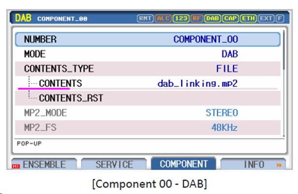Image resolution: width=298 pixels, height=194 pixels.
Task: Switch to the ENSEMBLE tab
Action: pyautogui.click(x=44, y=164)
